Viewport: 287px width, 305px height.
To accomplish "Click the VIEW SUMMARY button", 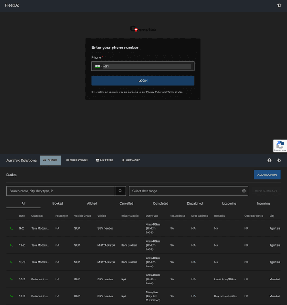I will tap(266, 191).
